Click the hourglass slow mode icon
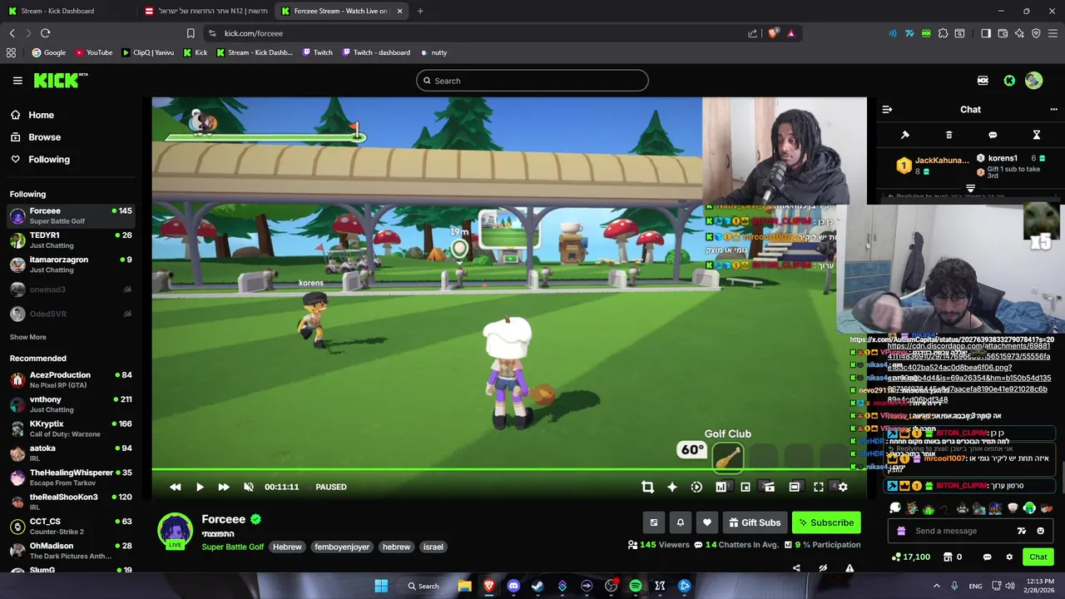The height and width of the screenshot is (599, 1065). tap(1037, 135)
